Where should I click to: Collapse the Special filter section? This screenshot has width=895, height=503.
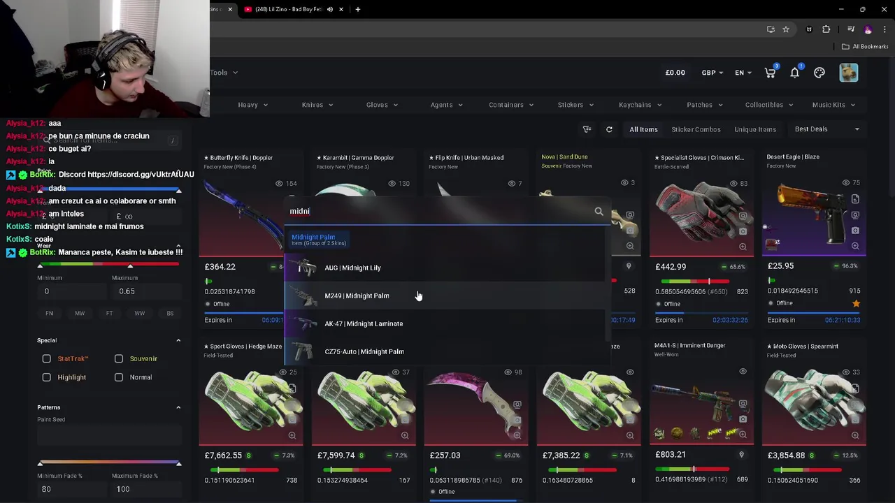(178, 340)
